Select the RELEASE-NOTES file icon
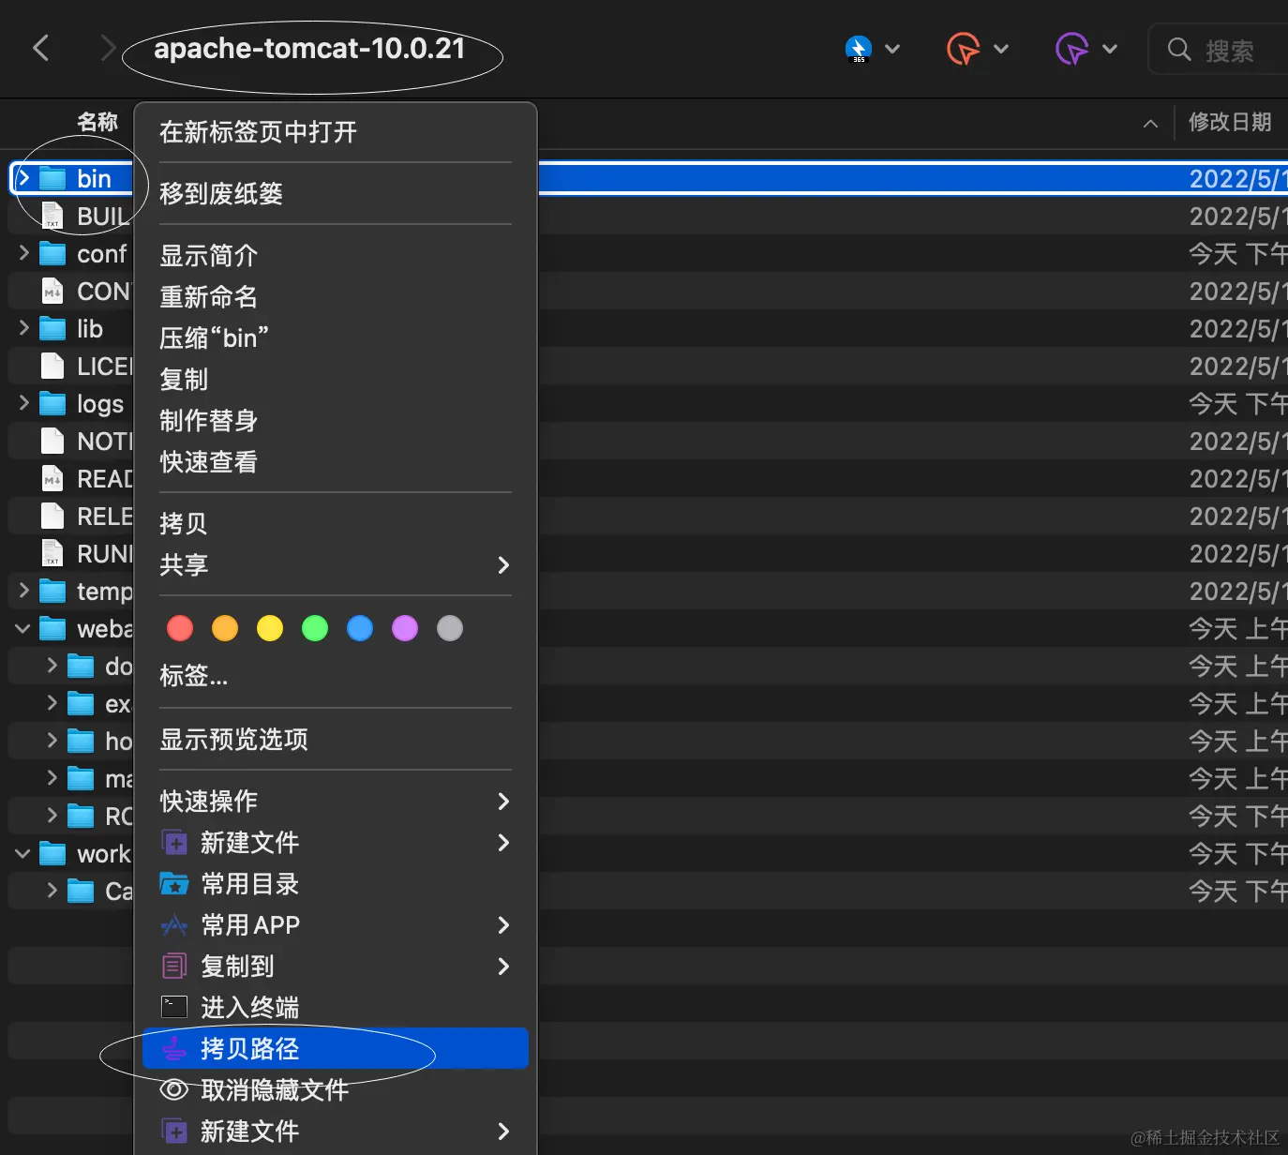The image size is (1288, 1155). pyautogui.click(x=52, y=516)
